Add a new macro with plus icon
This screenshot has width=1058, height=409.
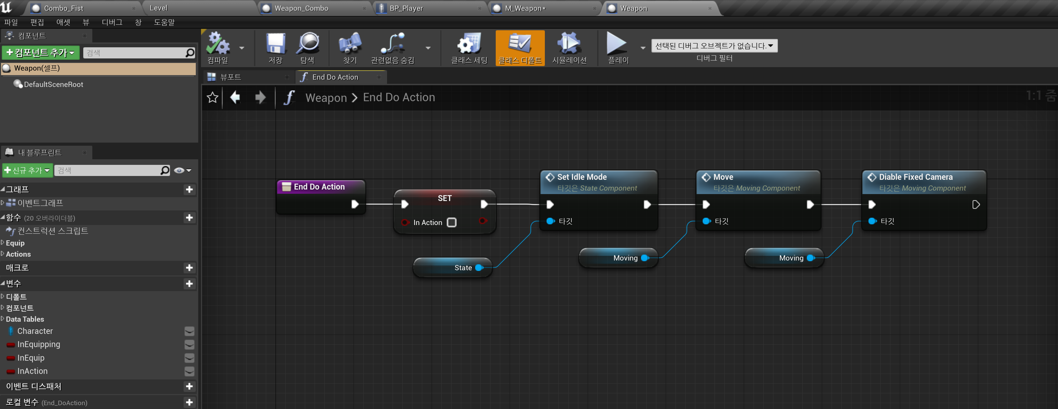190,268
